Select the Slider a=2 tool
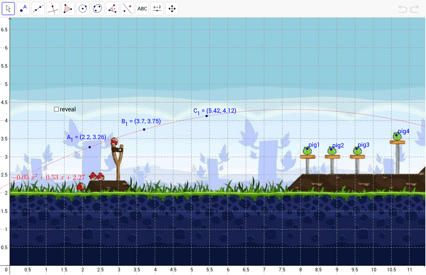This screenshot has height=275, width=426. coord(157,9)
